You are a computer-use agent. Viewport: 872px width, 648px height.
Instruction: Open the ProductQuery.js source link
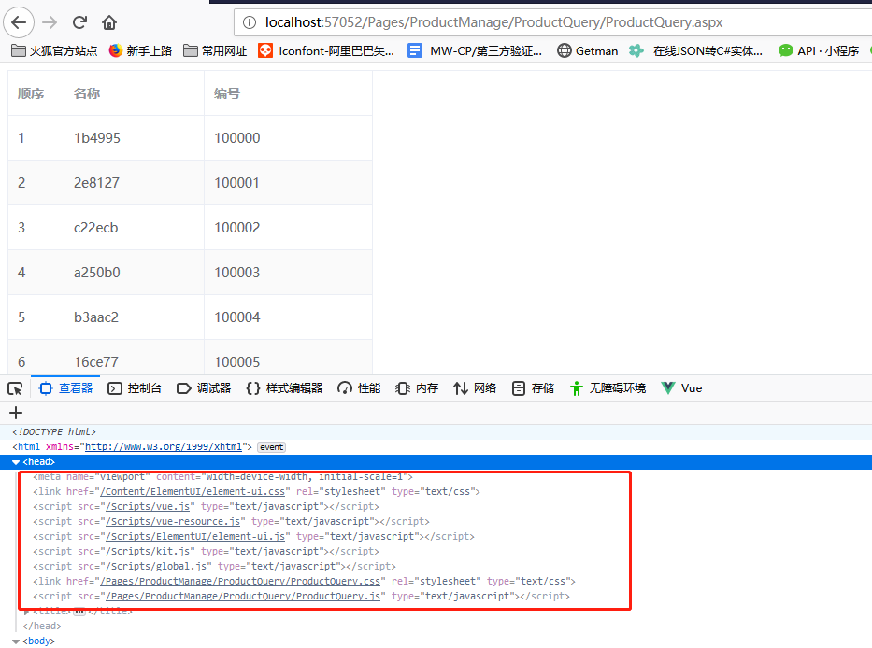coord(243,597)
